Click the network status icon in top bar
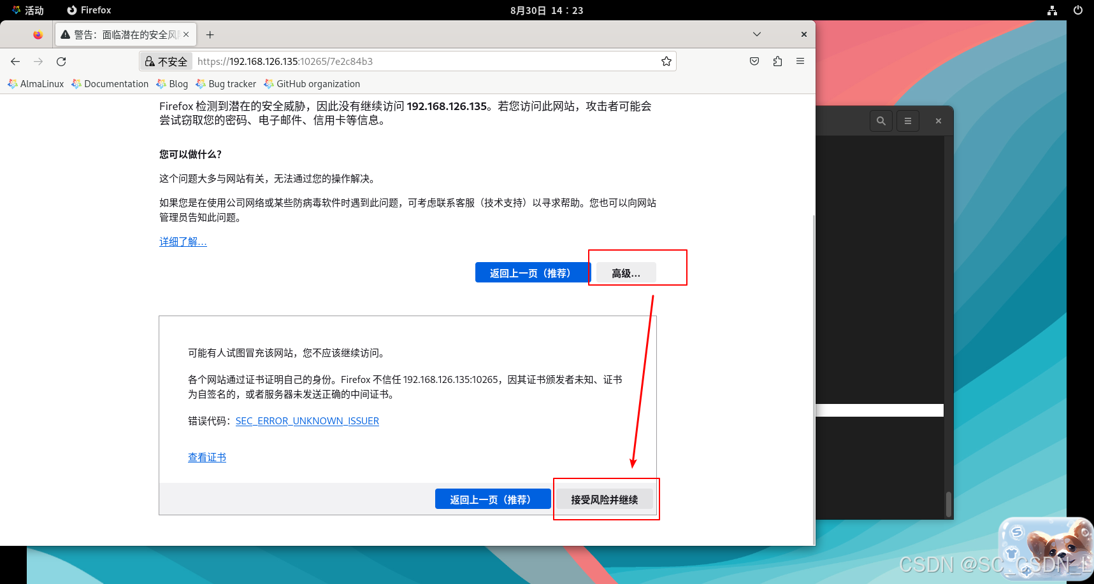This screenshot has width=1094, height=584. point(1052,10)
